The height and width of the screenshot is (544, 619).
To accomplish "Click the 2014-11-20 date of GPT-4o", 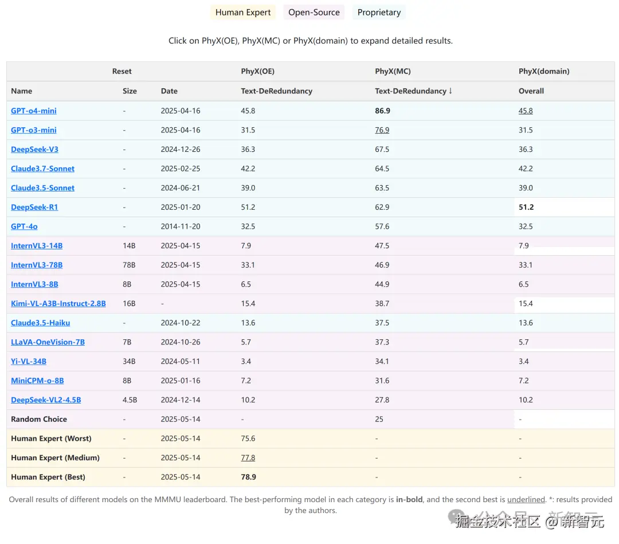I will [181, 226].
